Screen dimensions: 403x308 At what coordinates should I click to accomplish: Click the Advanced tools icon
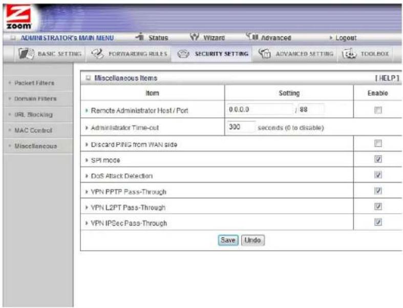point(252,36)
